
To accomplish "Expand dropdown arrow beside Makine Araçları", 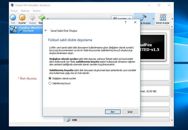I will click(x=153, y=19).
